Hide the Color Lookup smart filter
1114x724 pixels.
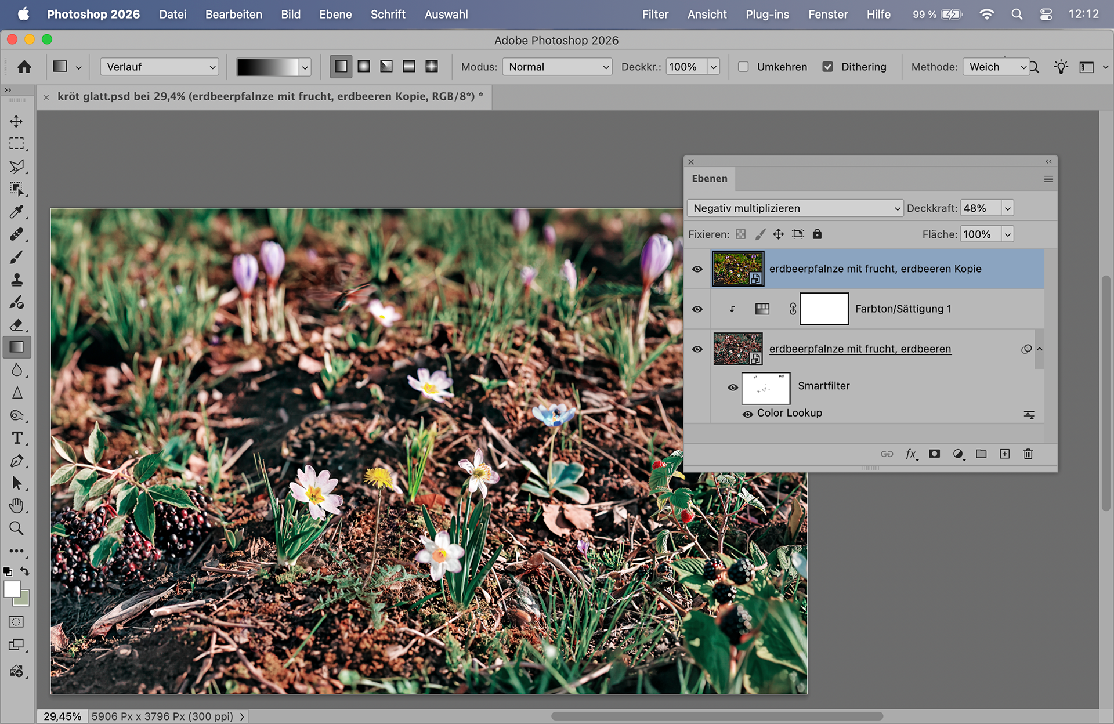click(x=748, y=414)
